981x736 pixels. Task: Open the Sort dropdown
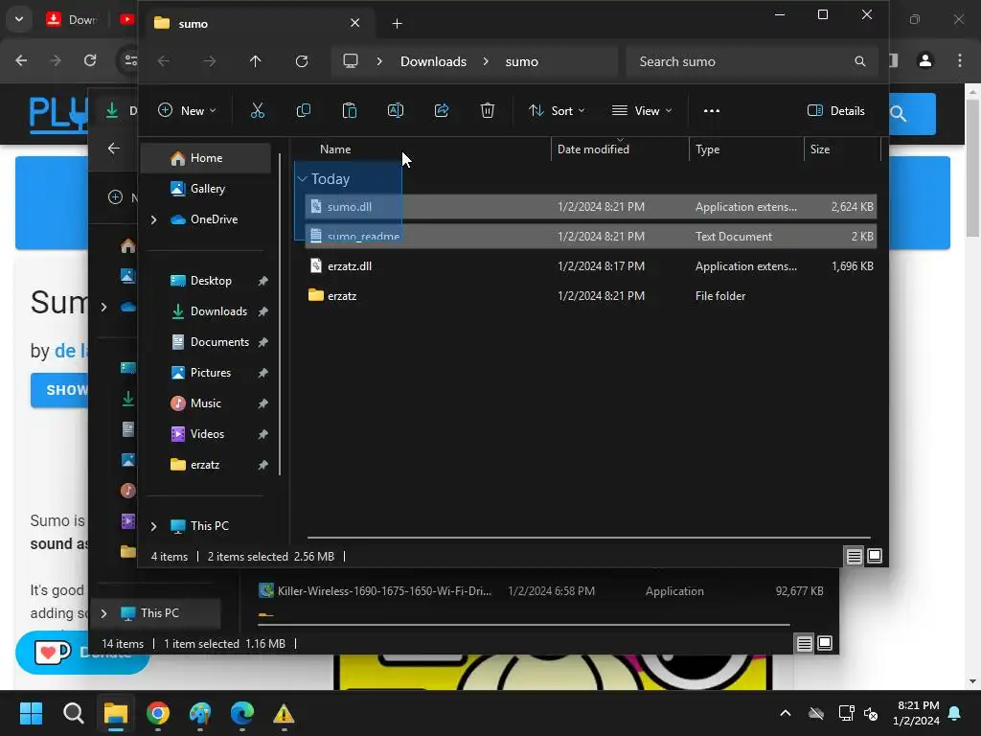point(557,111)
